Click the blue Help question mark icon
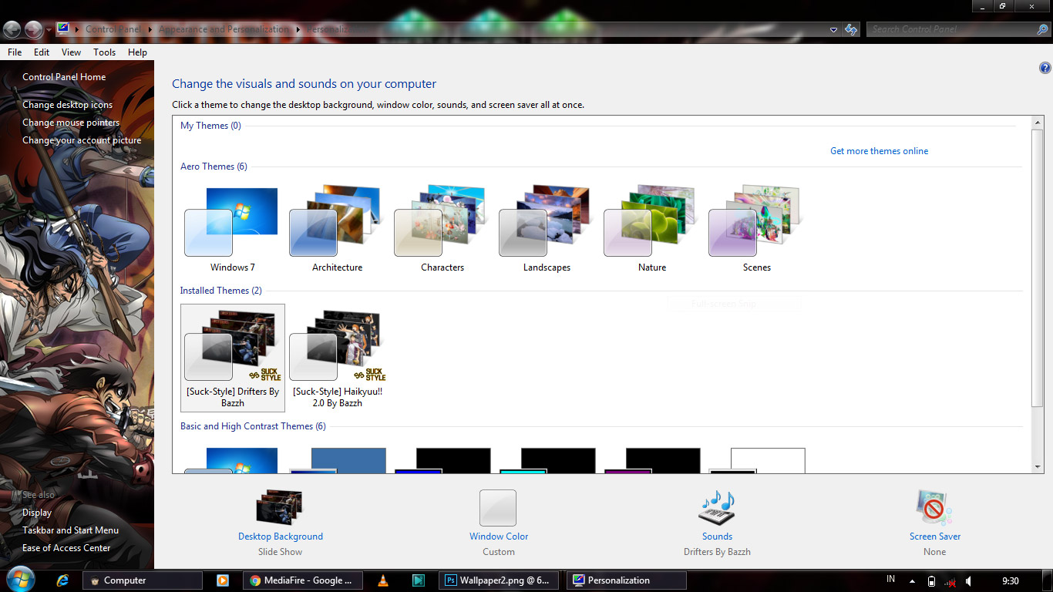 [x=1045, y=68]
